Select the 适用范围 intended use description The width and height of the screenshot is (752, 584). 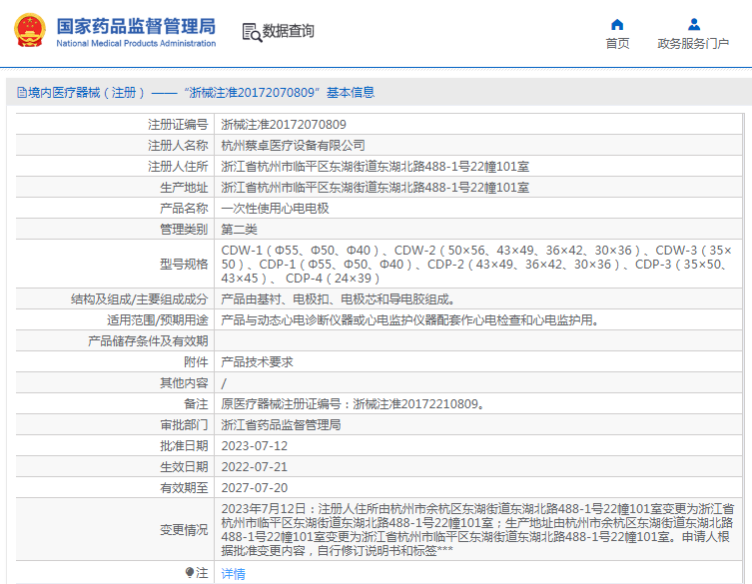click(x=411, y=320)
